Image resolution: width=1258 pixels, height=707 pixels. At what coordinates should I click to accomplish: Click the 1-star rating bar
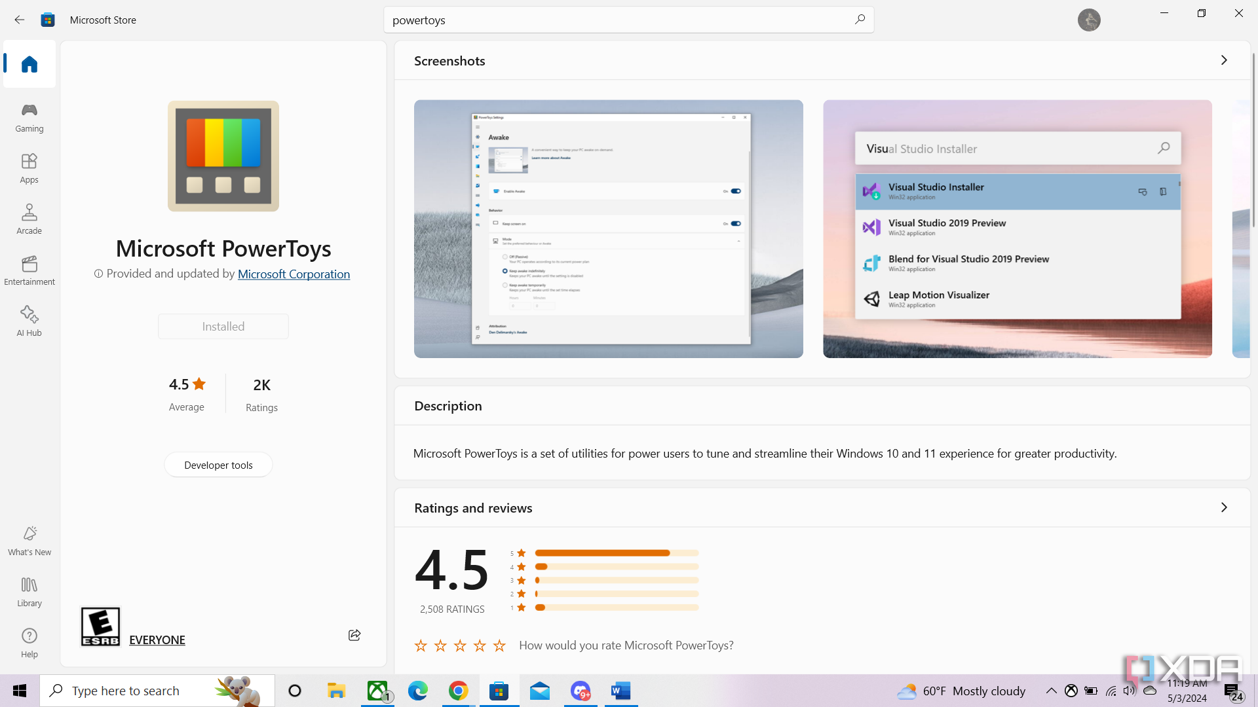617,607
